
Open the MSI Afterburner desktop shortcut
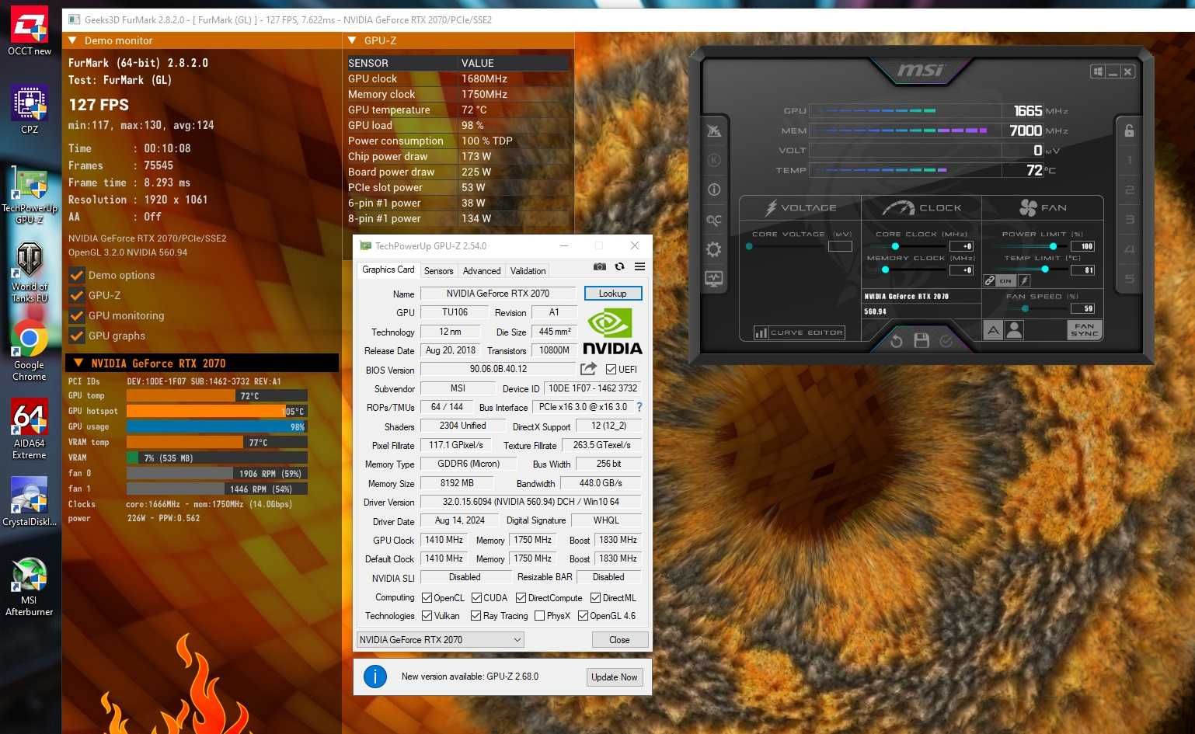(30, 586)
